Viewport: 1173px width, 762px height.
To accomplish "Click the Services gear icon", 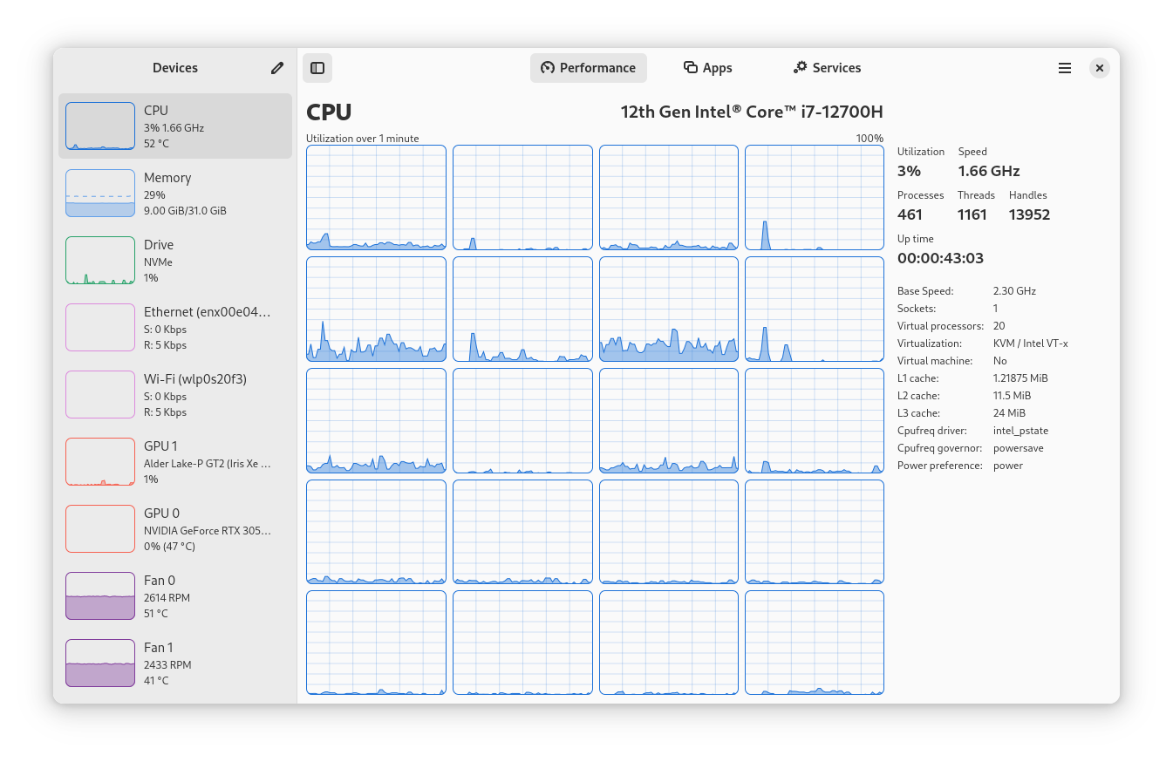I will point(800,67).
